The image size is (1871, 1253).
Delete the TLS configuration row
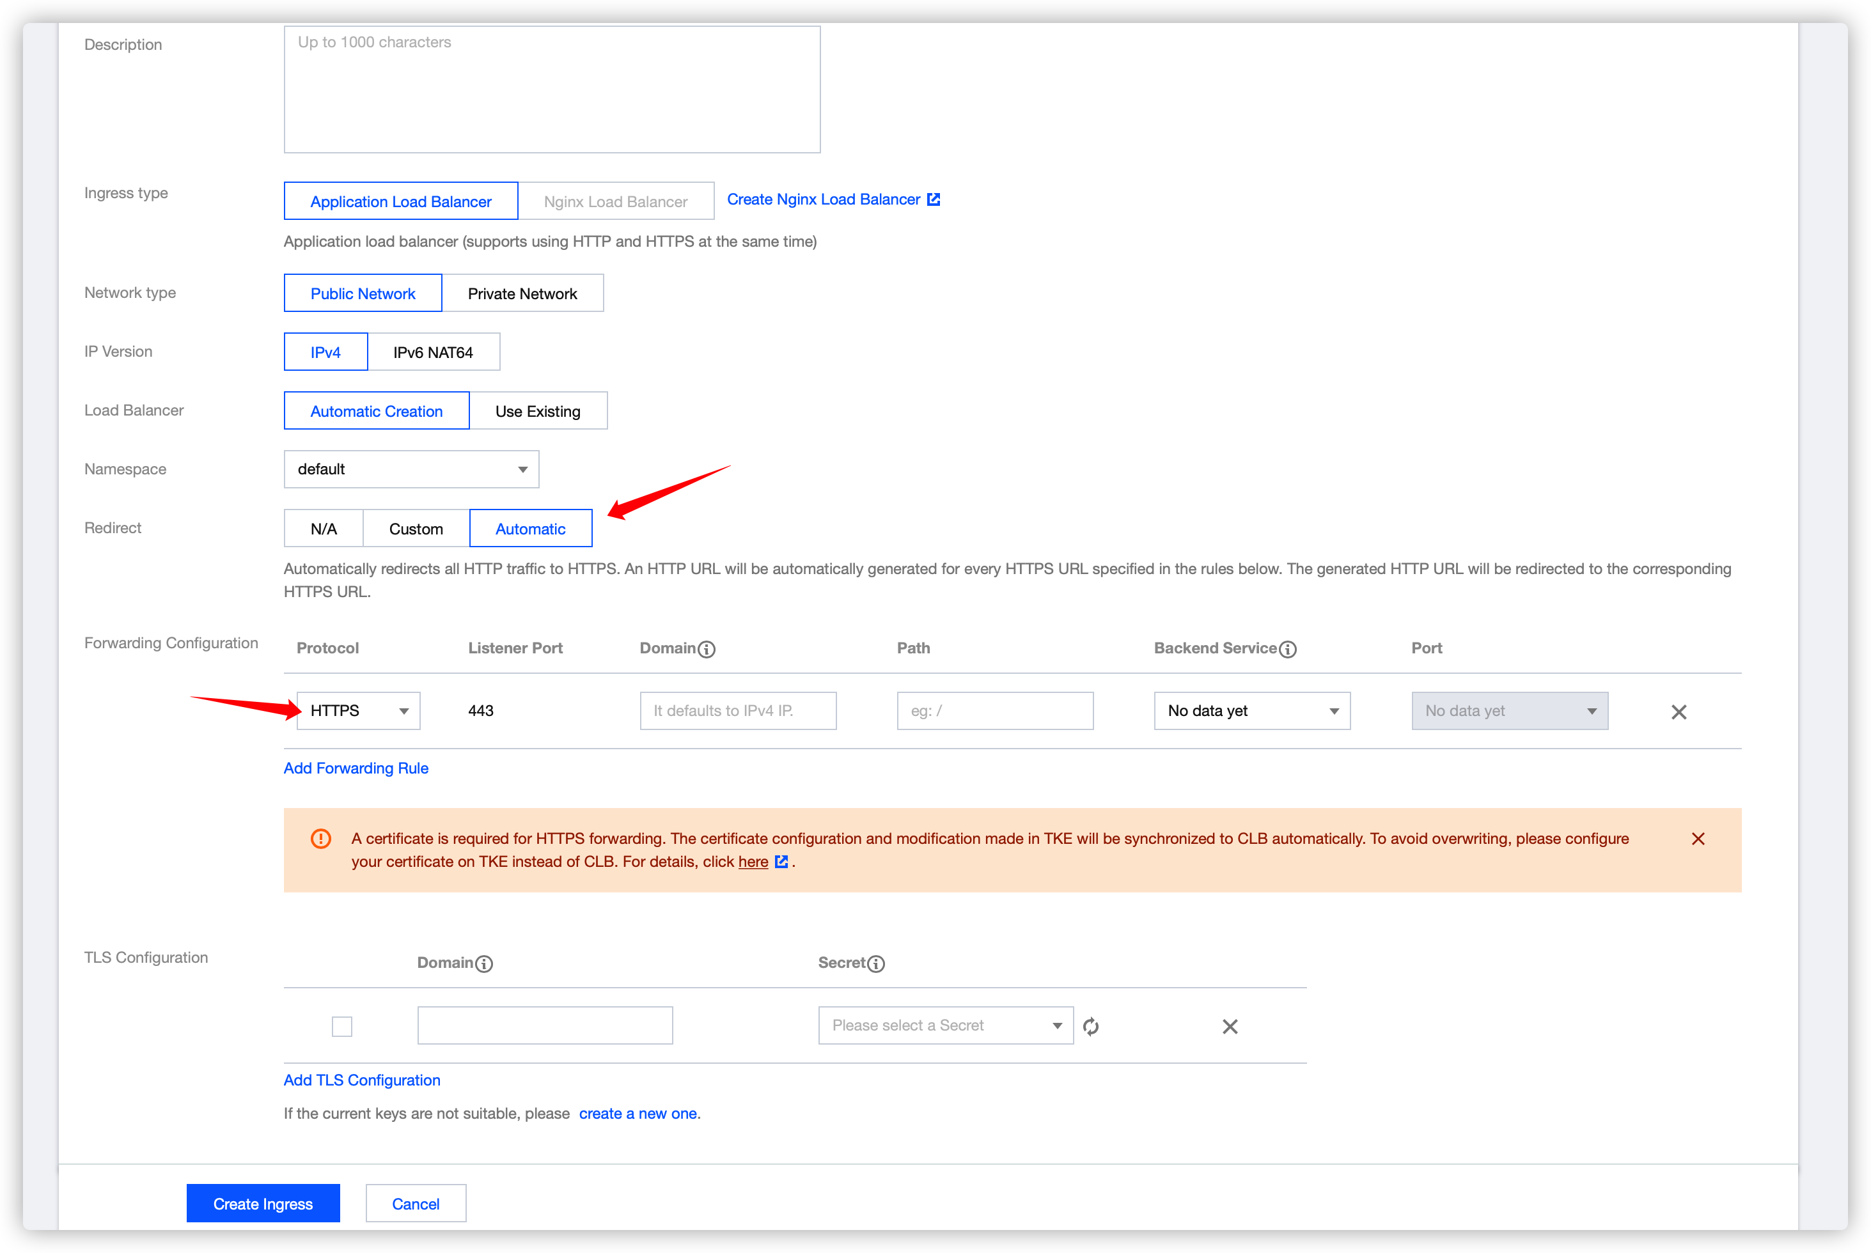pyautogui.click(x=1230, y=1026)
